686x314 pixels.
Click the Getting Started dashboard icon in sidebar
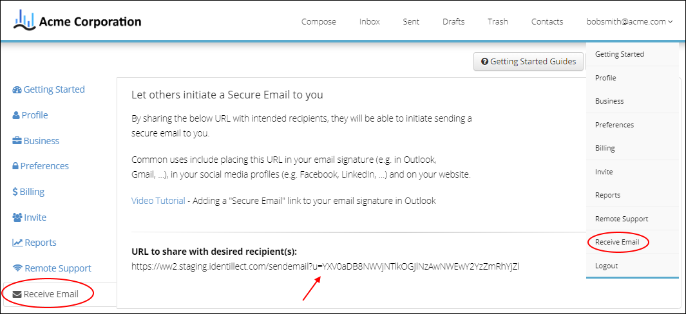[17, 90]
